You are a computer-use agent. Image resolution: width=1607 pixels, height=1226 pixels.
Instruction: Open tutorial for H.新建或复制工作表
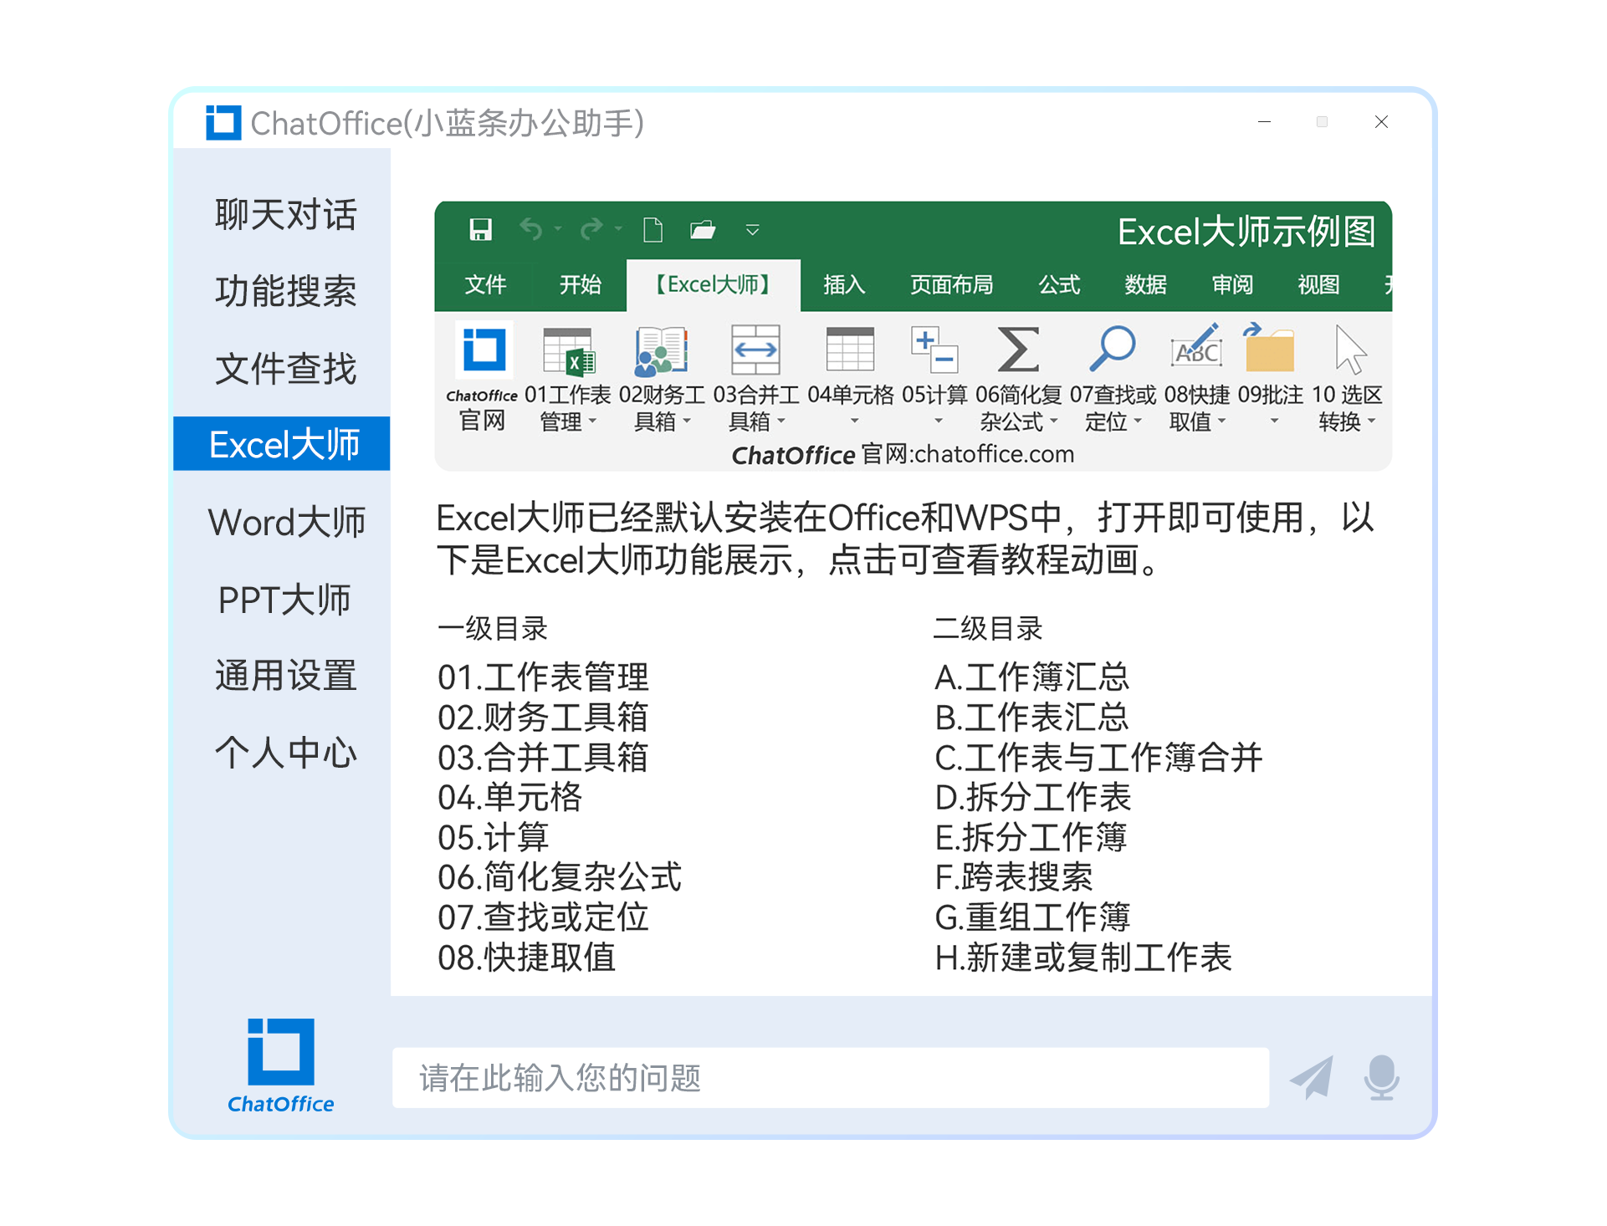[x=1082, y=958]
